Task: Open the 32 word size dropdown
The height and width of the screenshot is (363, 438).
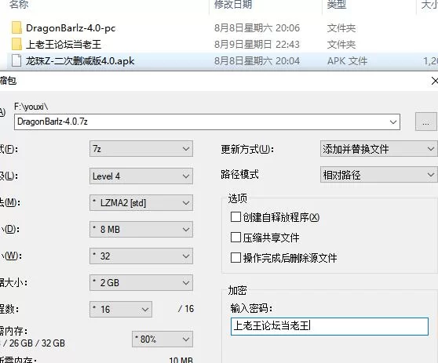Action: click(x=141, y=256)
